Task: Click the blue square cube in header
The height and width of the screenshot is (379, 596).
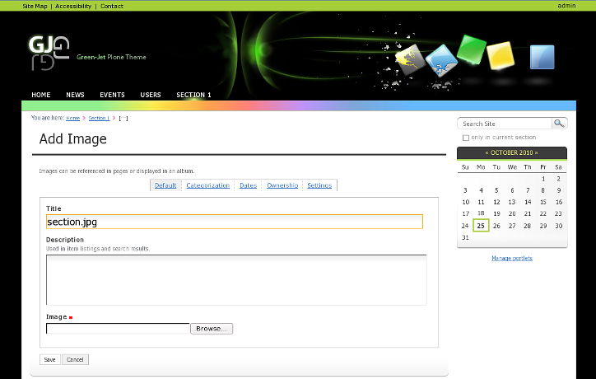Action: (x=542, y=57)
